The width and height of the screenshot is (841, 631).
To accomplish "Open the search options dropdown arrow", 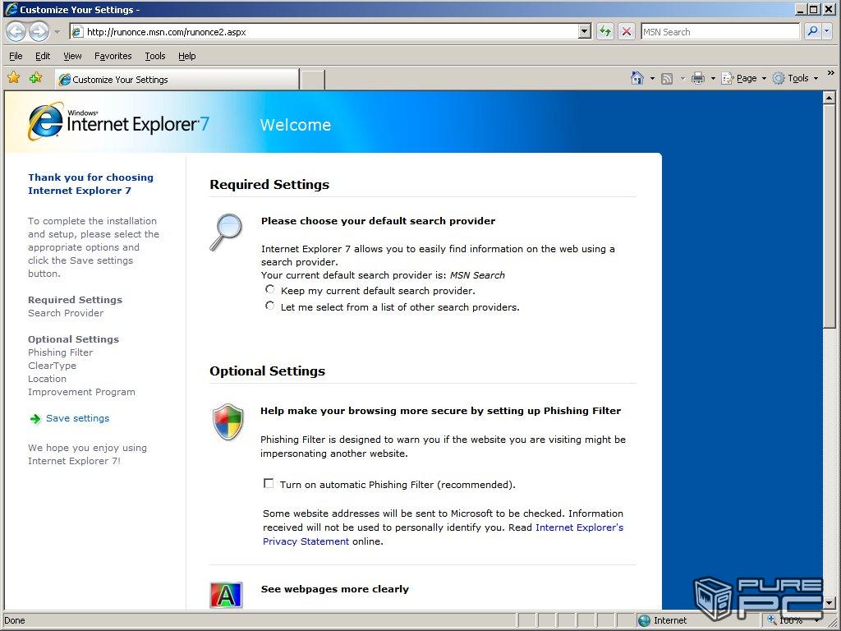I will point(826,32).
